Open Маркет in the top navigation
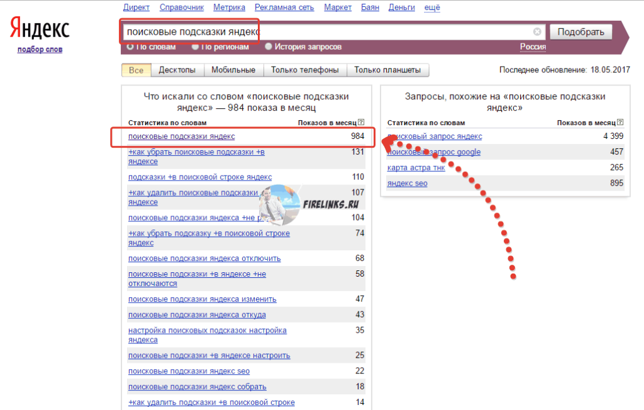The image size is (644, 410). pos(338,8)
